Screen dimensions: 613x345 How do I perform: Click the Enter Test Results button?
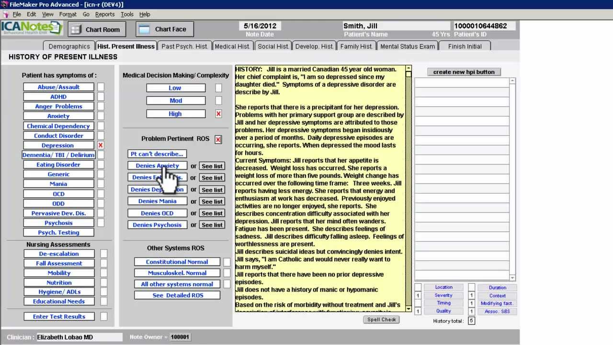[59, 316]
